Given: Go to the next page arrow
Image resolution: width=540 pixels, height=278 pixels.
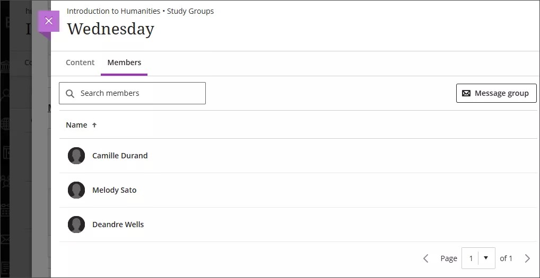Looking at the screenshot, I should coord(527,258).
